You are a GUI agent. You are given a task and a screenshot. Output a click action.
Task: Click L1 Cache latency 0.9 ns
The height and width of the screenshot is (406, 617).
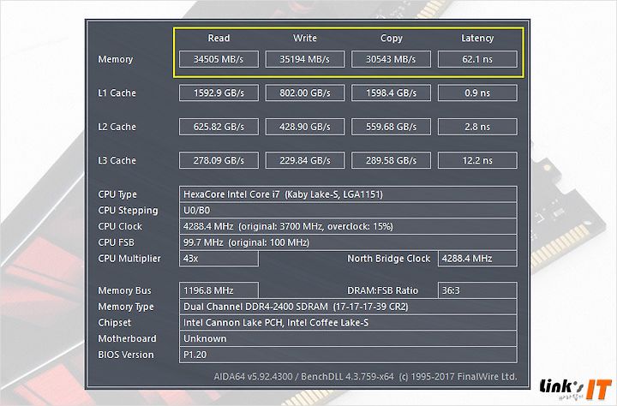tap(477, 93)
